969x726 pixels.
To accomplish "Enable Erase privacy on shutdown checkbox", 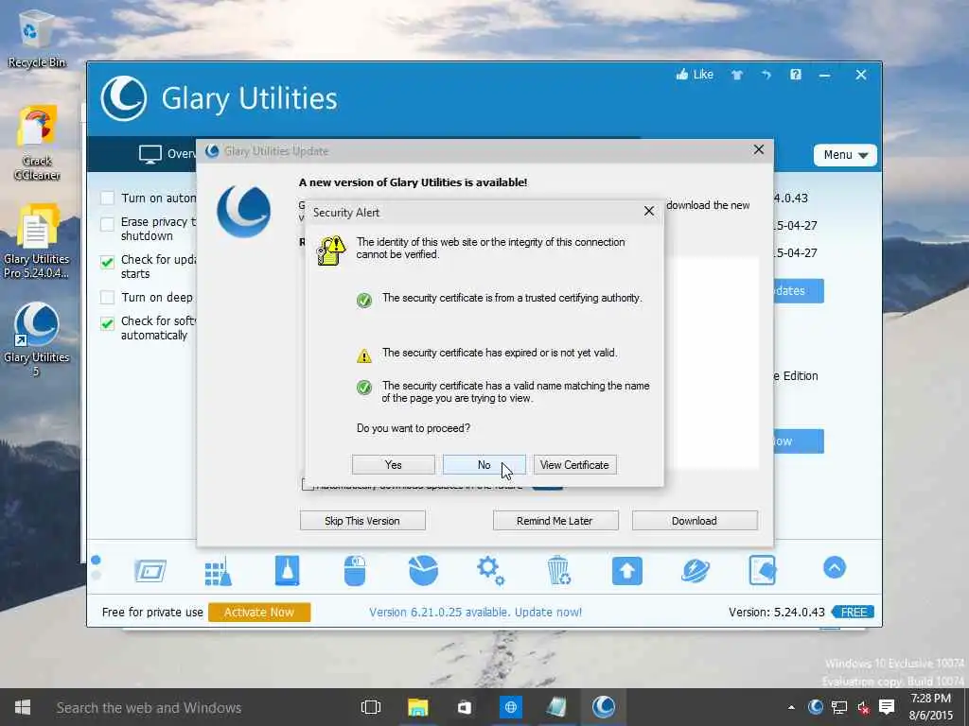I will 108,223.
